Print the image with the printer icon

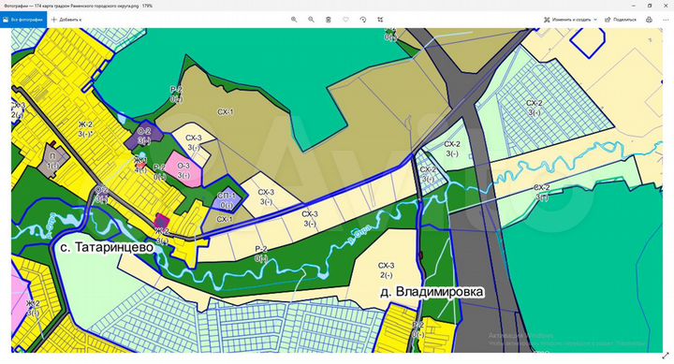click(x=649, y=20)
